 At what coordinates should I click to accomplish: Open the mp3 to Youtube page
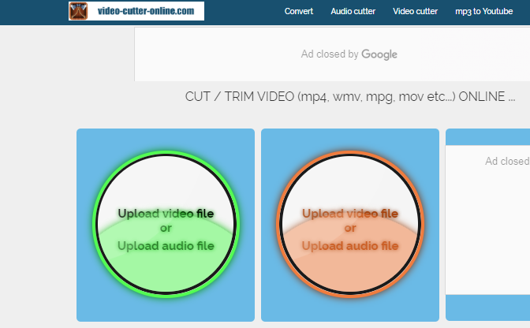(x=484, y=11)
